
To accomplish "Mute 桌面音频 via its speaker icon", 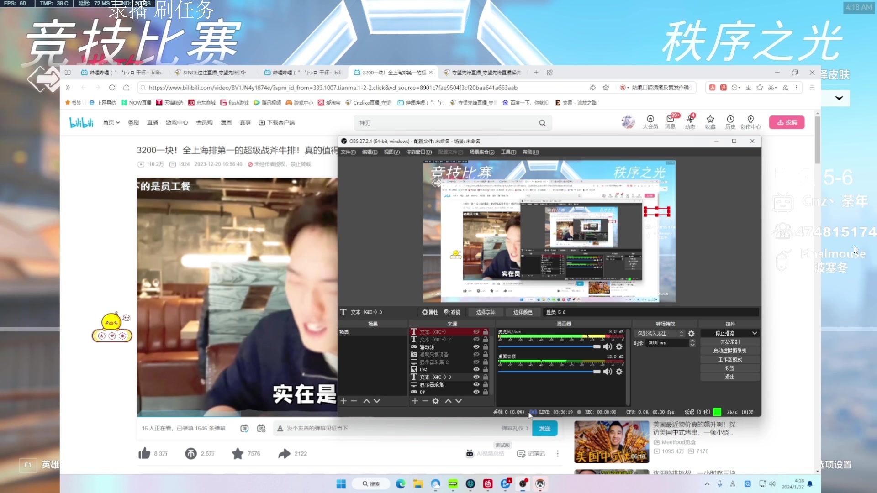I will click(x=608, y=372).
